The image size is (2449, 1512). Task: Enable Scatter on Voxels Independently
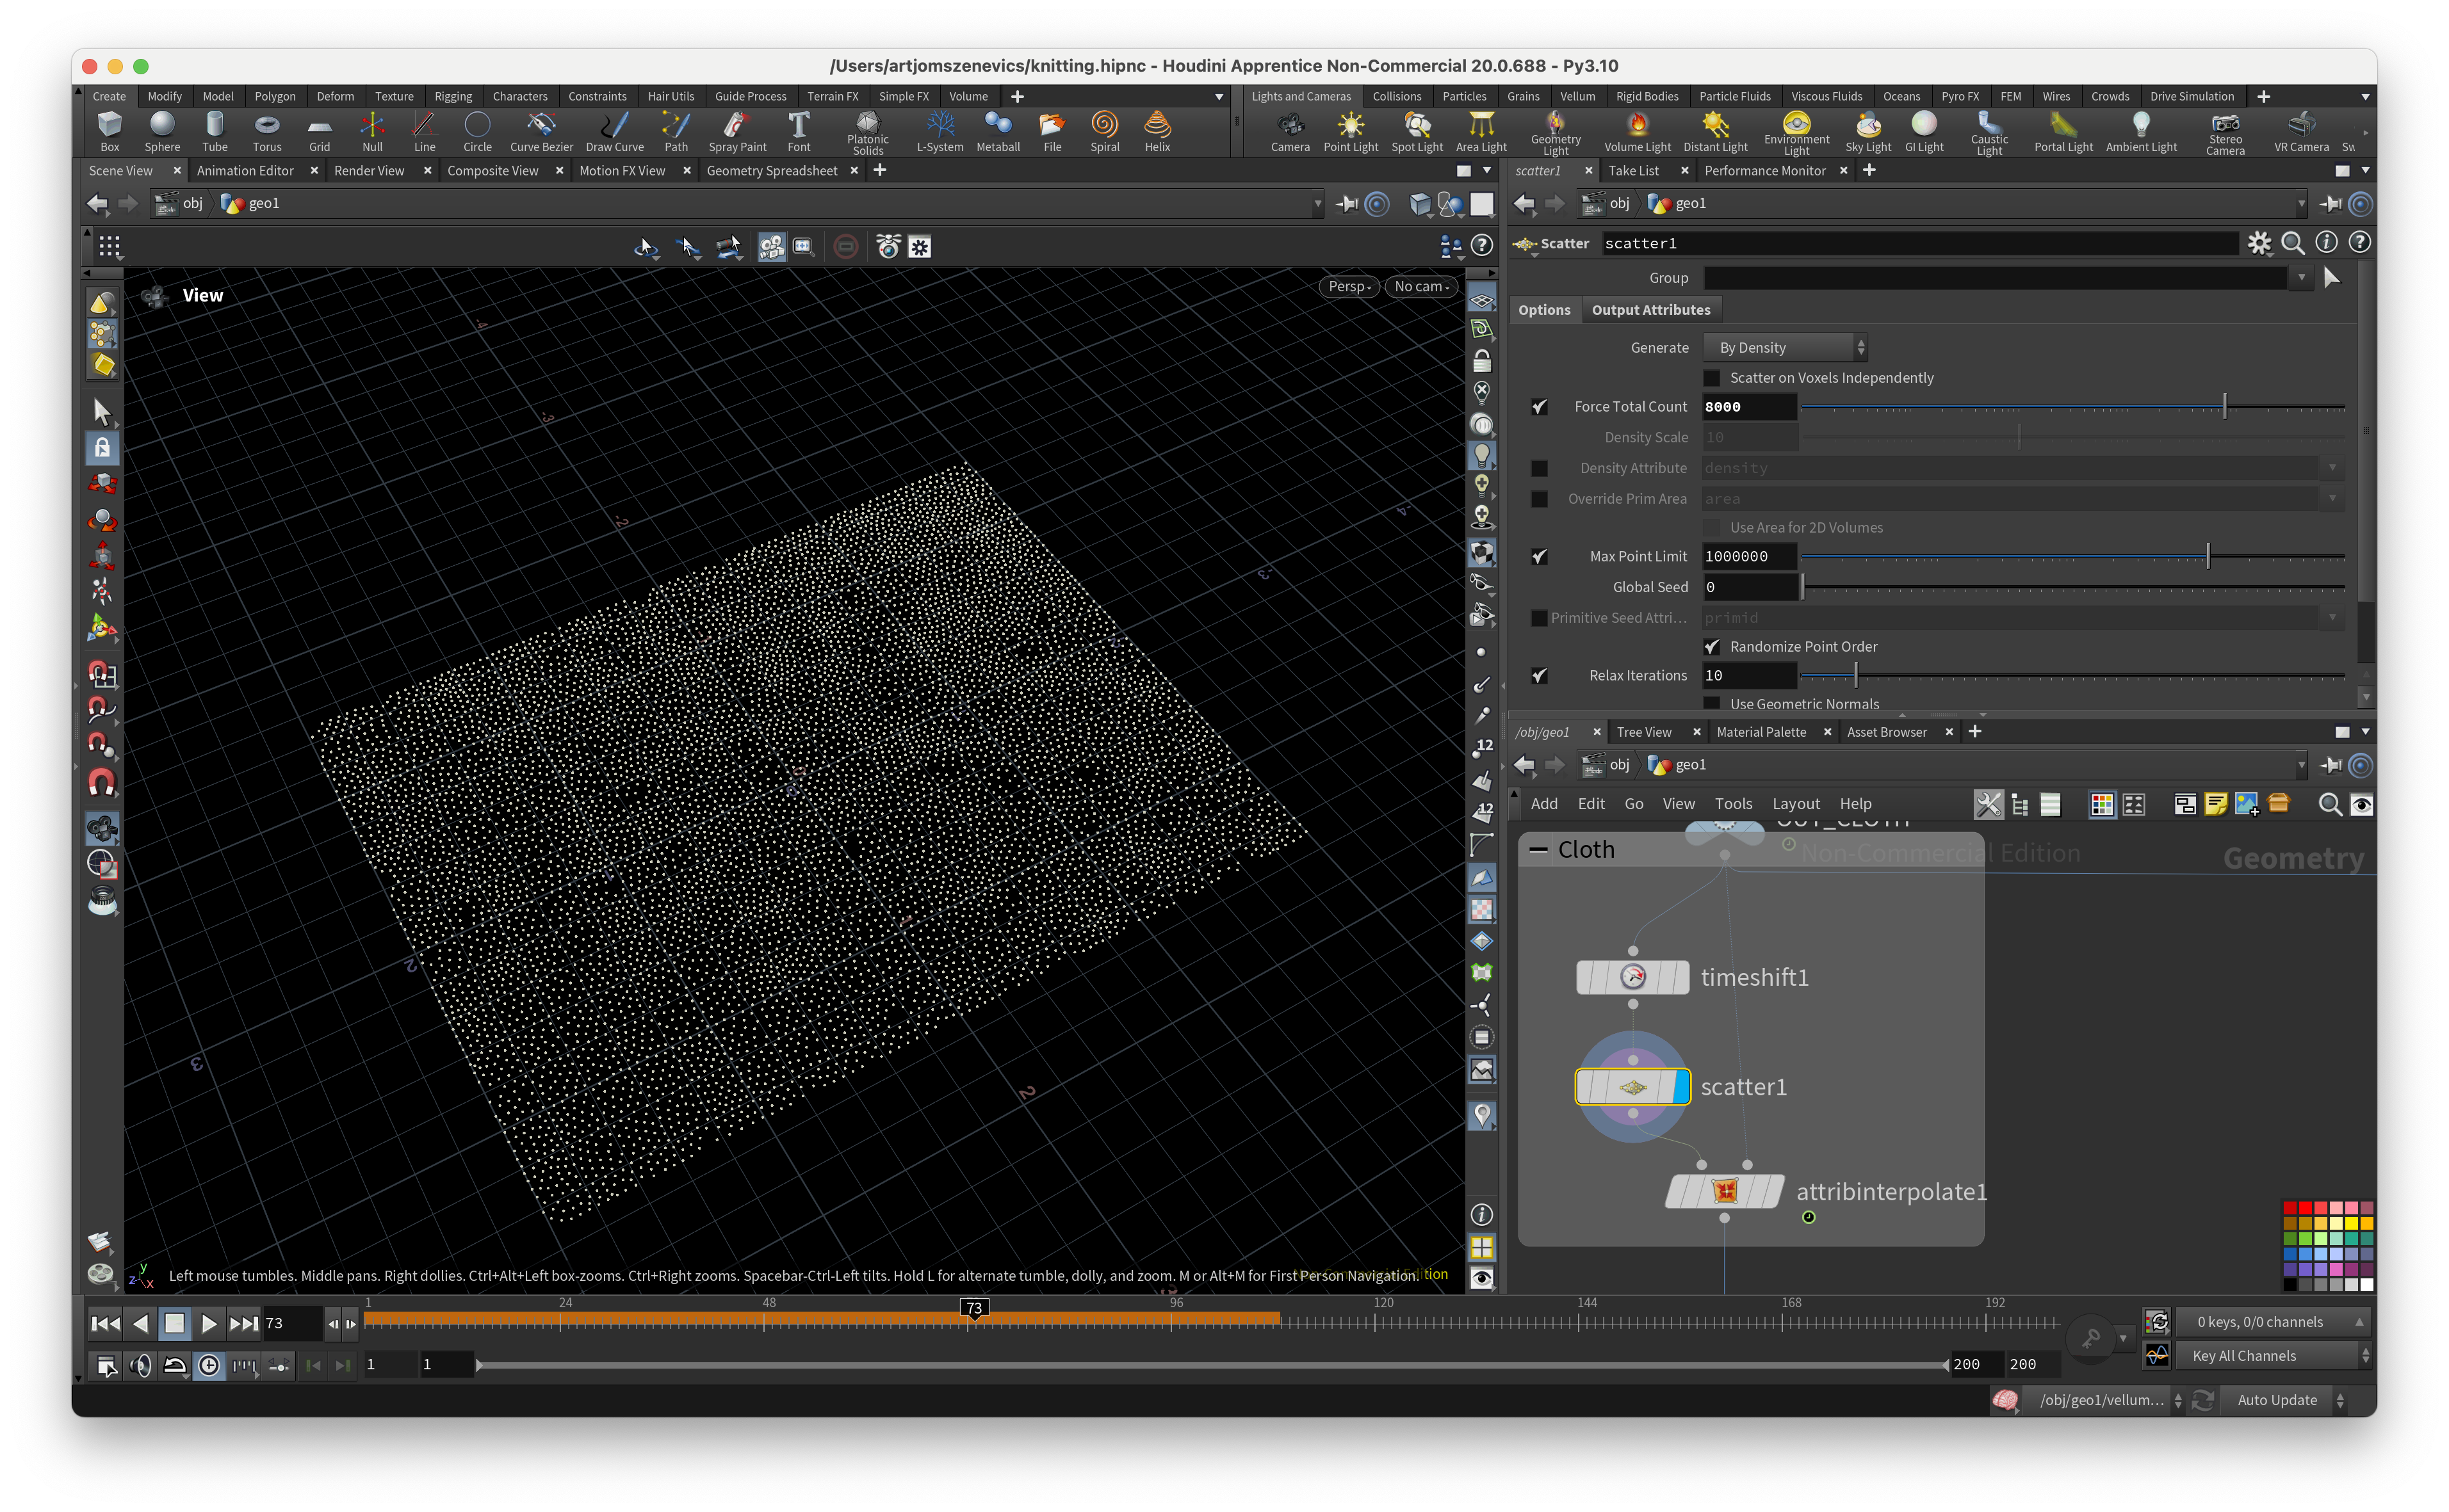tap(1712, 378)
